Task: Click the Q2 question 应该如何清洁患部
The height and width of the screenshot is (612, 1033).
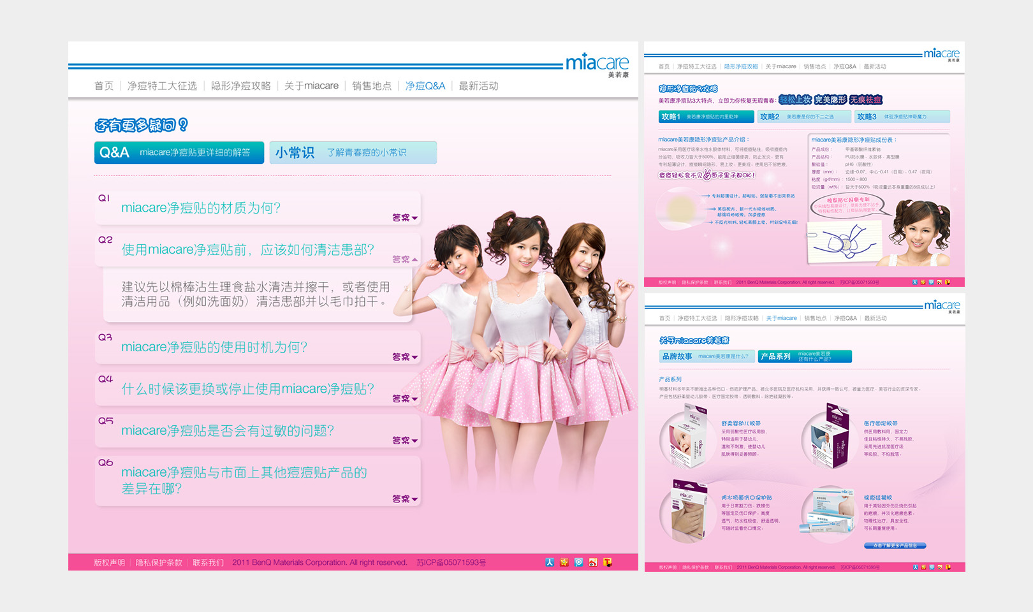Action: click(x=248, y=250)
